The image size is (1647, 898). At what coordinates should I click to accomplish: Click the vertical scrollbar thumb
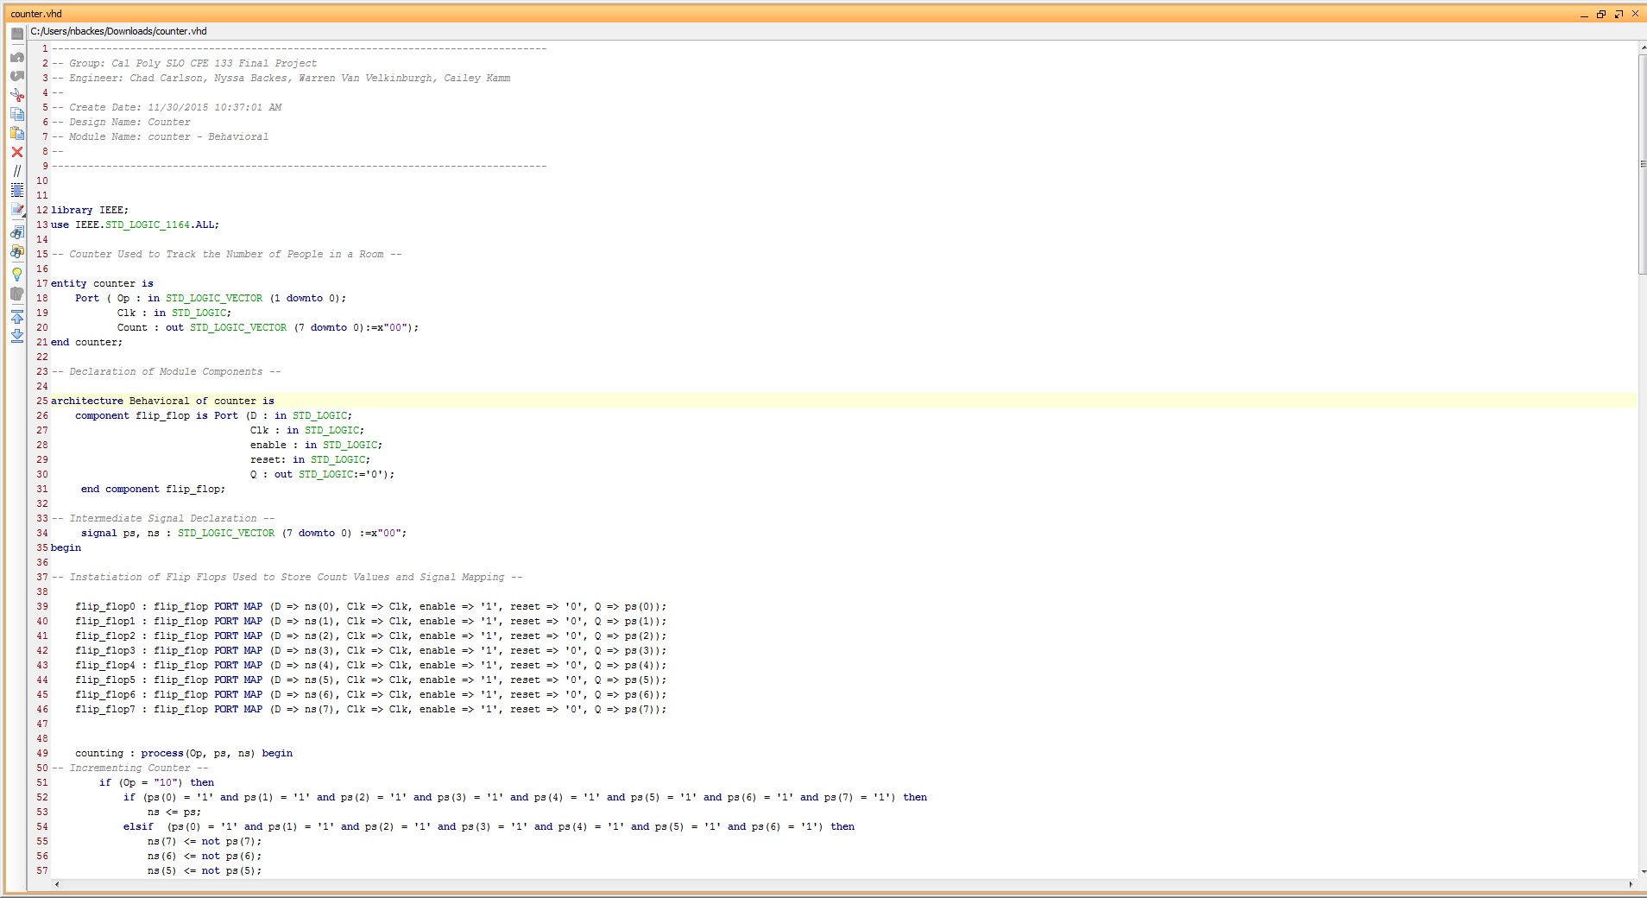point(1642,164)
